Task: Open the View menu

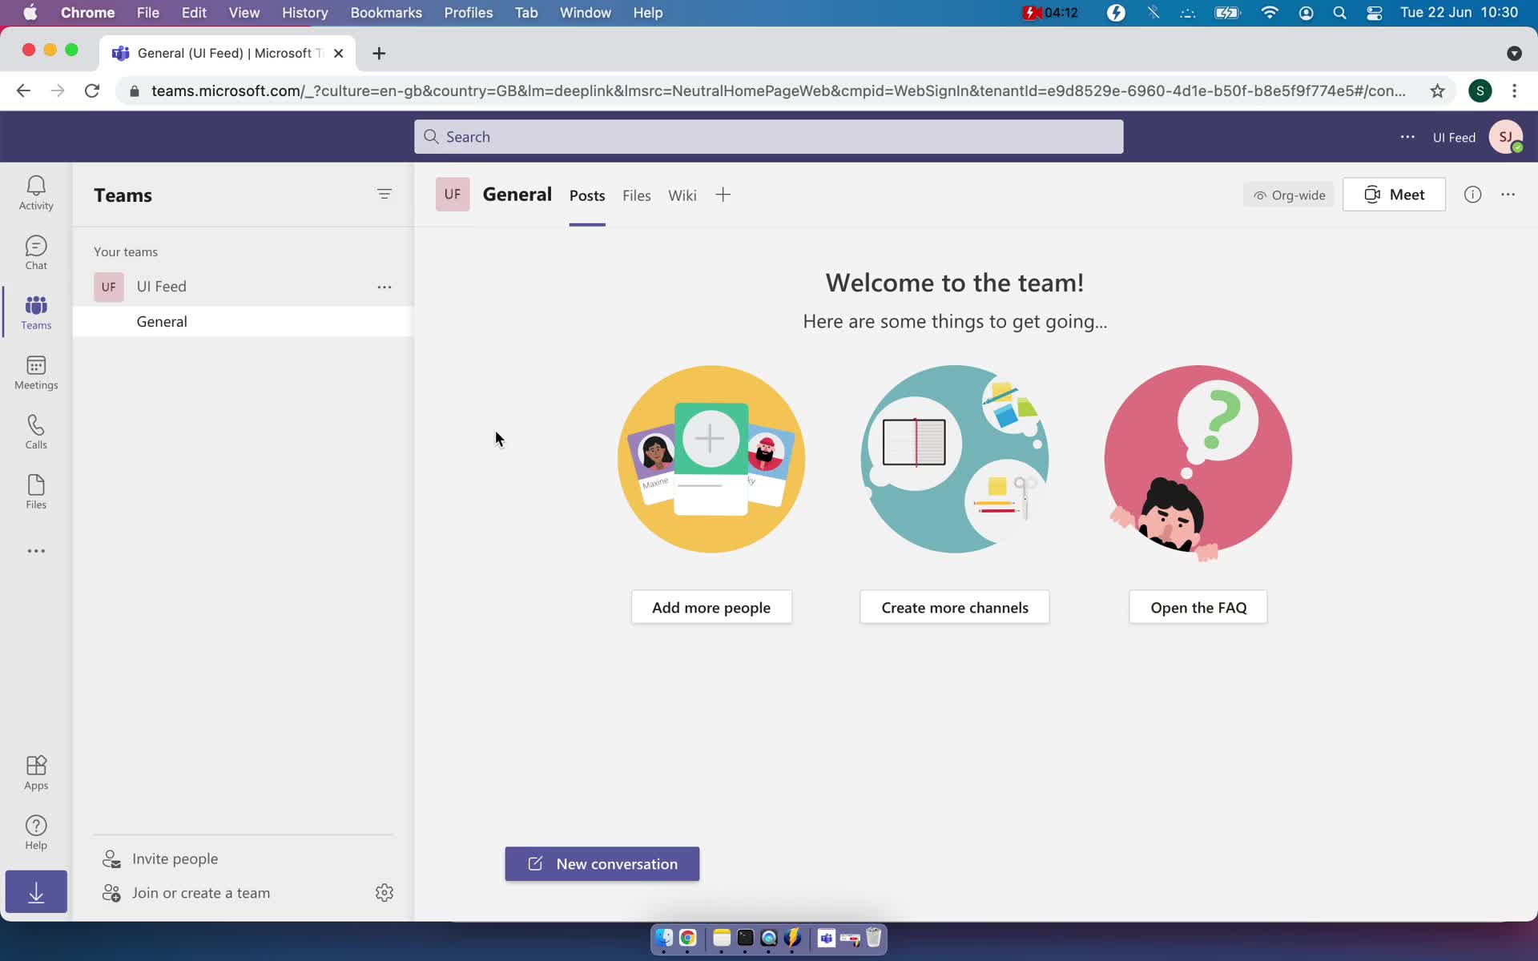Action: click(x=244, y=13)
